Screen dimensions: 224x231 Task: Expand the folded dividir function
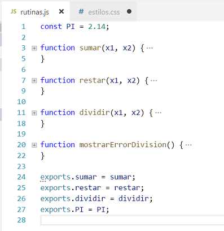point(34,113)
